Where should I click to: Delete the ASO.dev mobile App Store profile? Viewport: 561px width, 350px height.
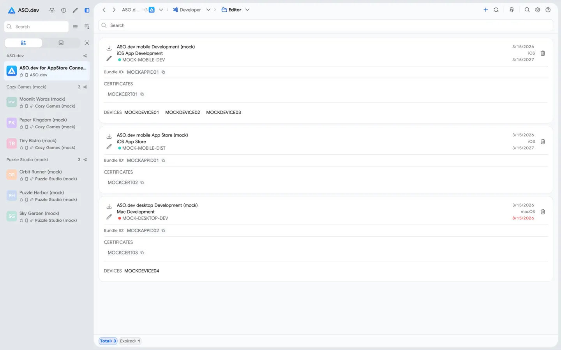click(x=543, y=141)
